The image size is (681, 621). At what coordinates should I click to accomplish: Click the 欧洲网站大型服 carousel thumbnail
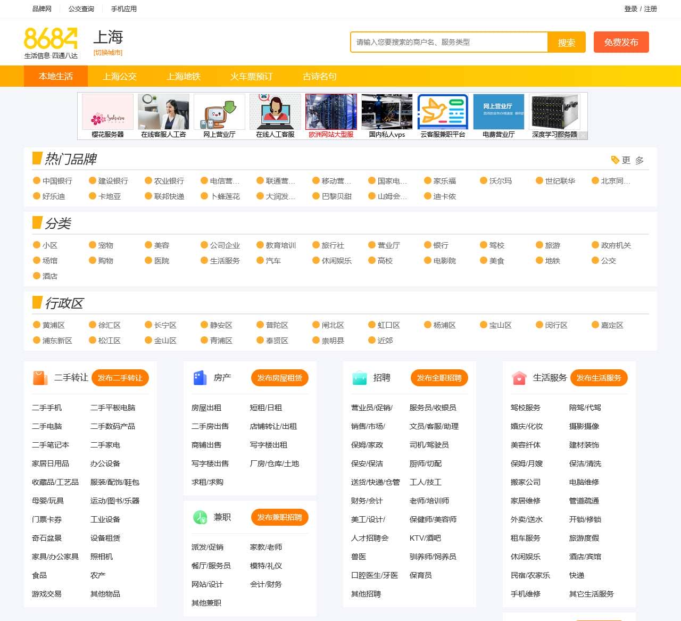[330, 111]
